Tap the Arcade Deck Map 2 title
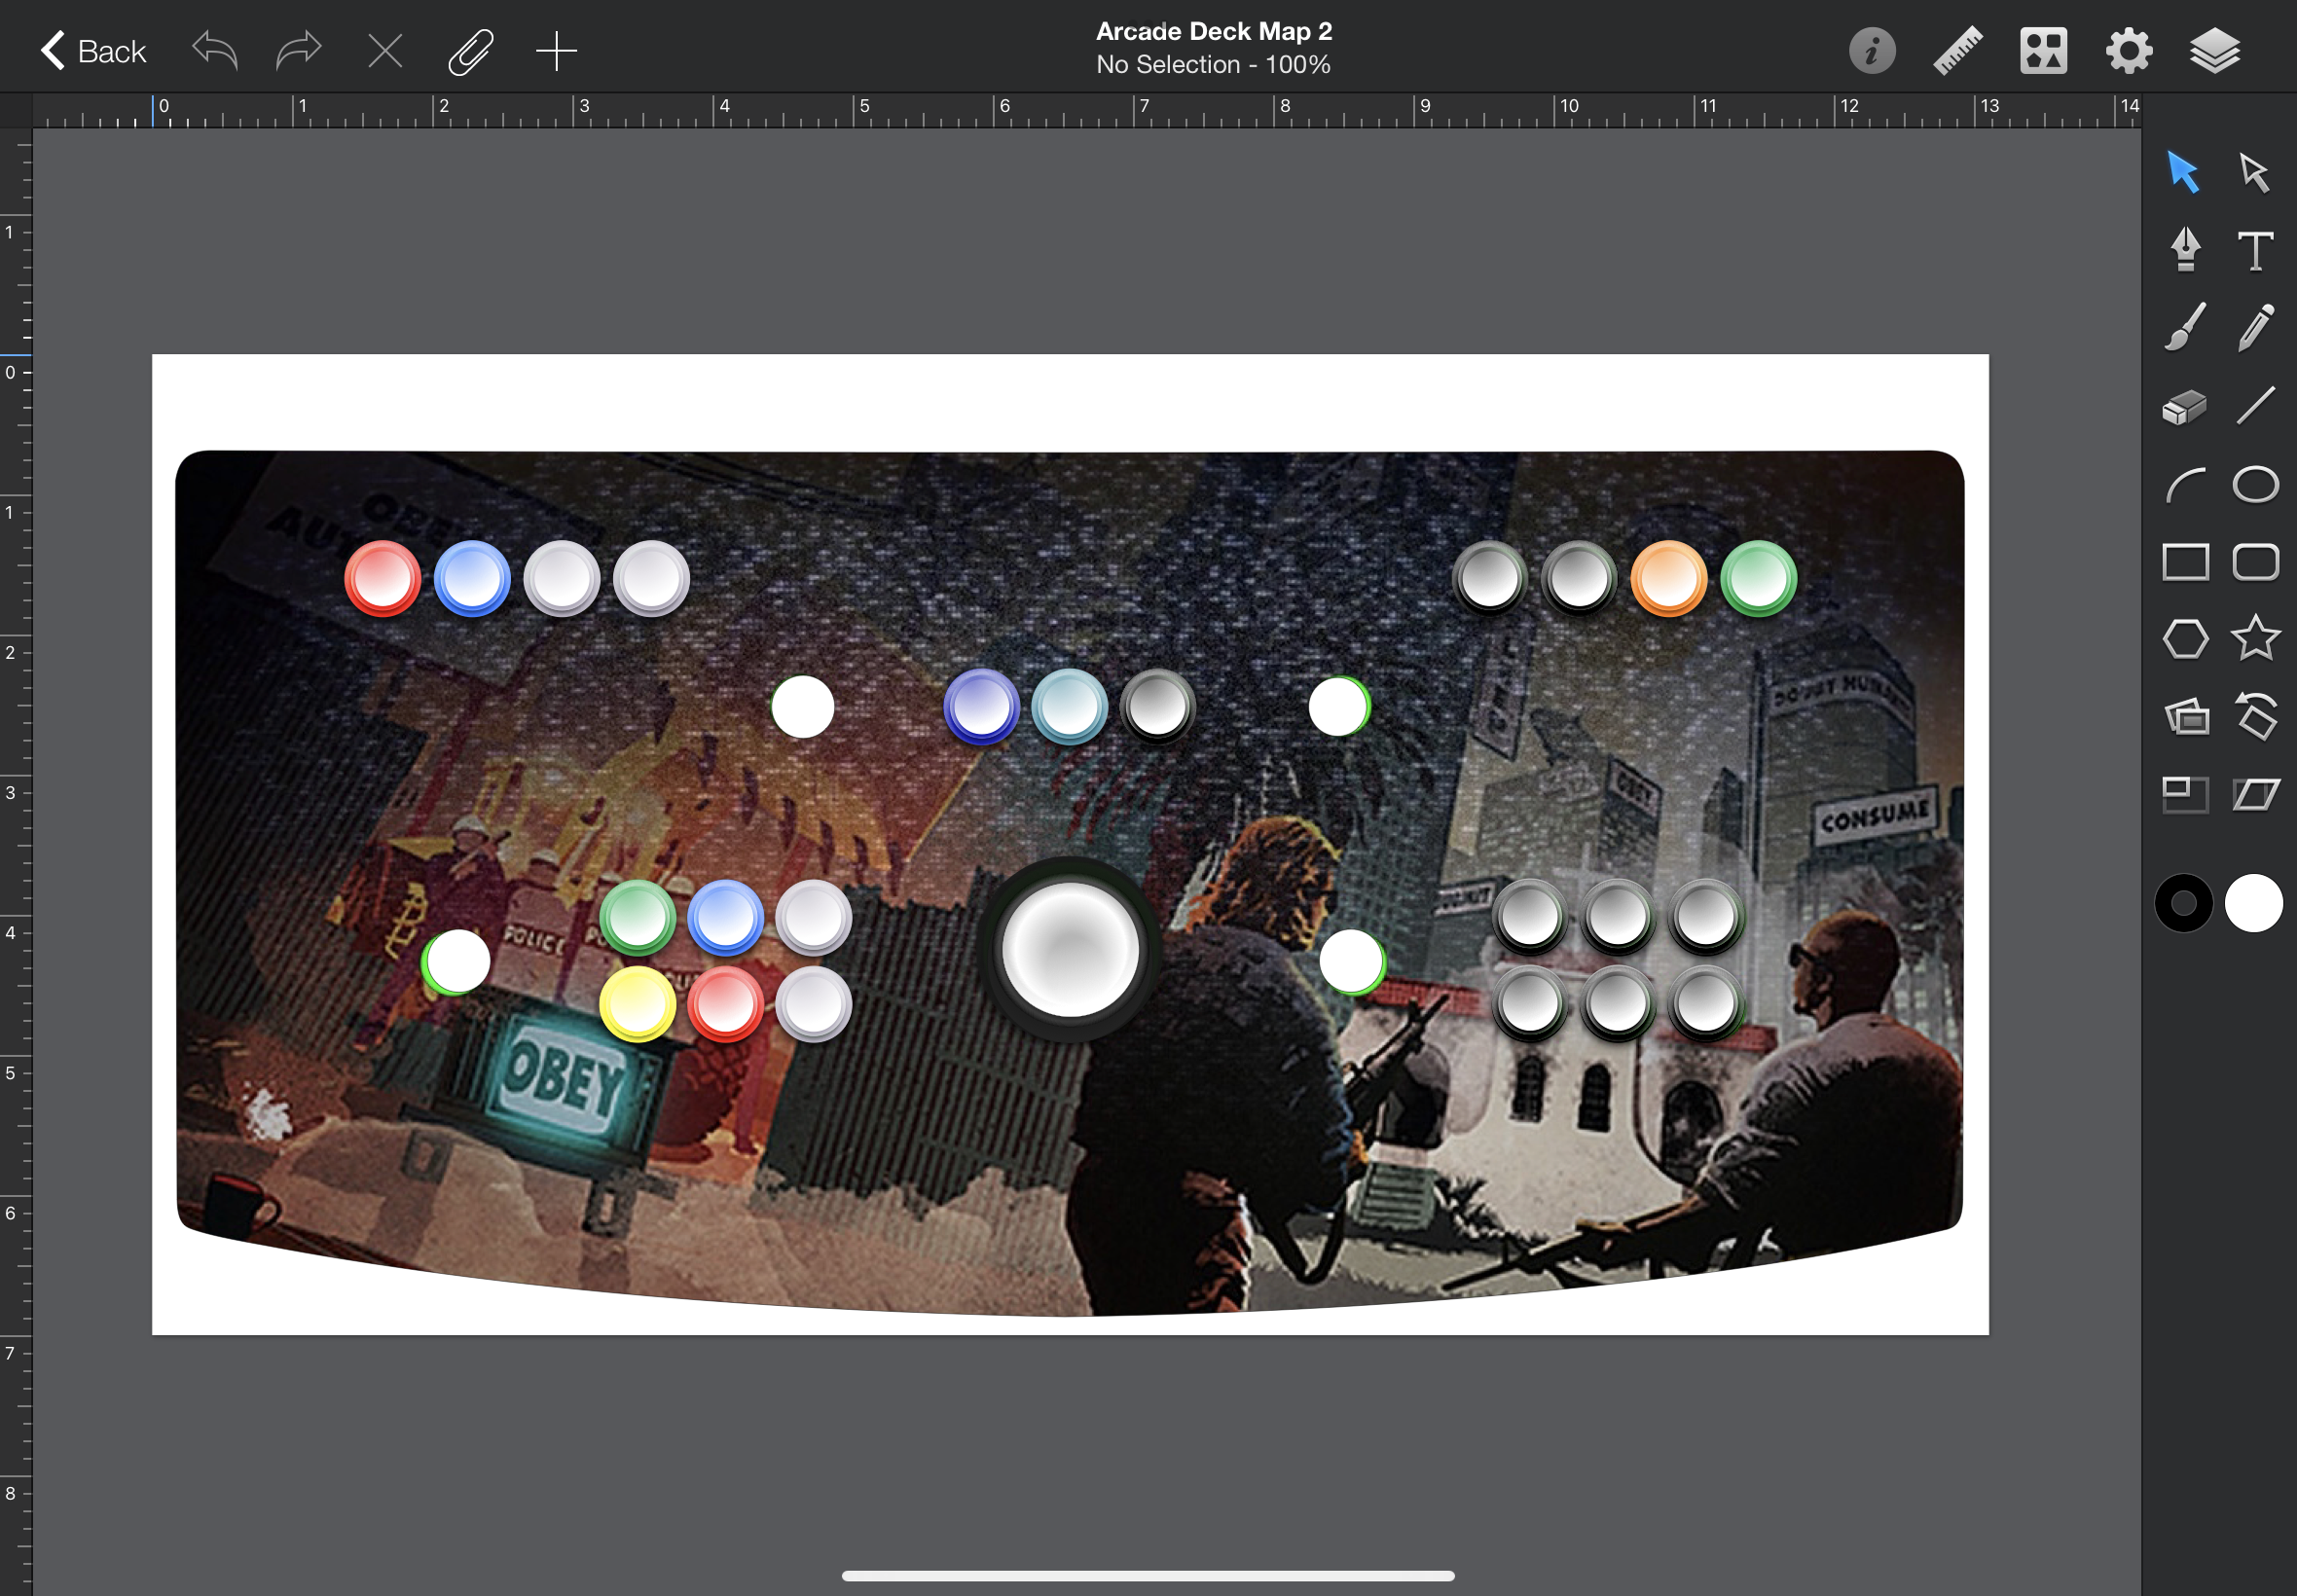Image resolution: width=2297 pixels, height=1596 pixels. pyautogui.click(x=1213, y=32)
